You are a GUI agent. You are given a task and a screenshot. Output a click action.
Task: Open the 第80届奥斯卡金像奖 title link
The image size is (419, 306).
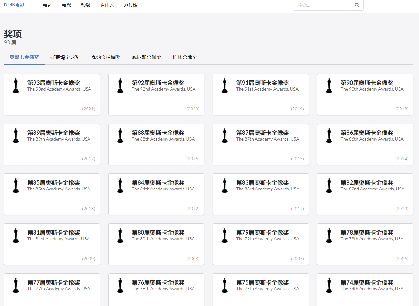coord(158,232)
